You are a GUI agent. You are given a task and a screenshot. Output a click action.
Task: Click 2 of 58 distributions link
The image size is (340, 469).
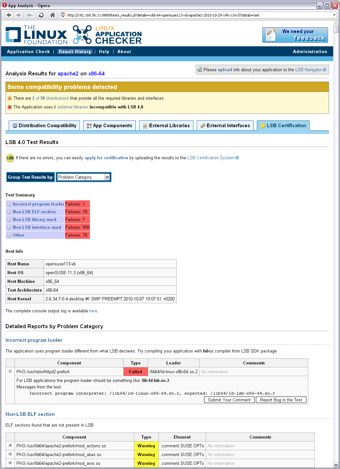(x=50, y=98)
